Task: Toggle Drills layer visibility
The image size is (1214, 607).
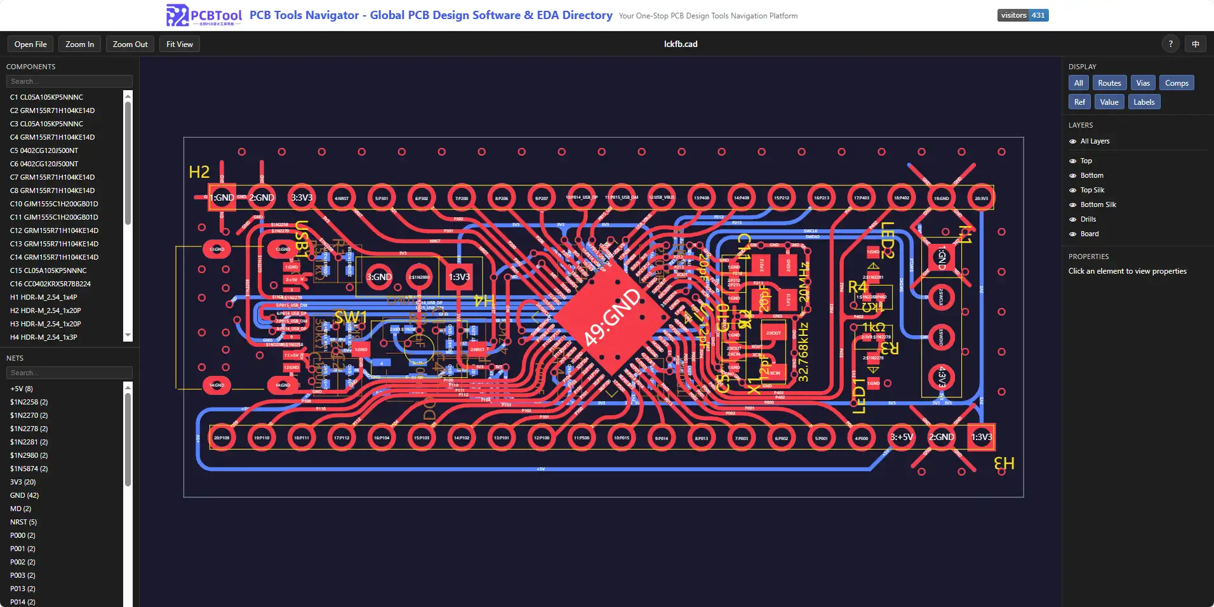Action: [x=1072, y=220]
